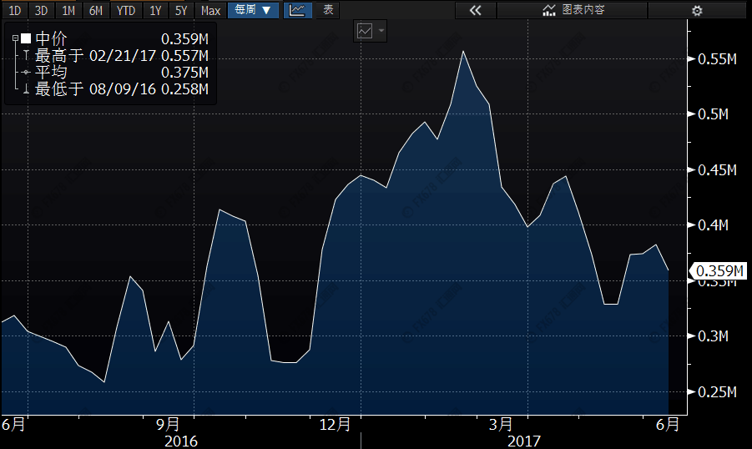Choose the Max time range
The image size is (752, 449).
(x=211, y=10)
